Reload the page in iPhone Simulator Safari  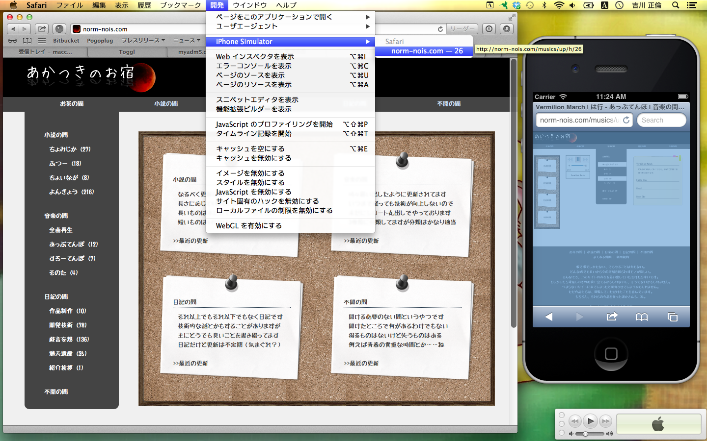point(626,120)
